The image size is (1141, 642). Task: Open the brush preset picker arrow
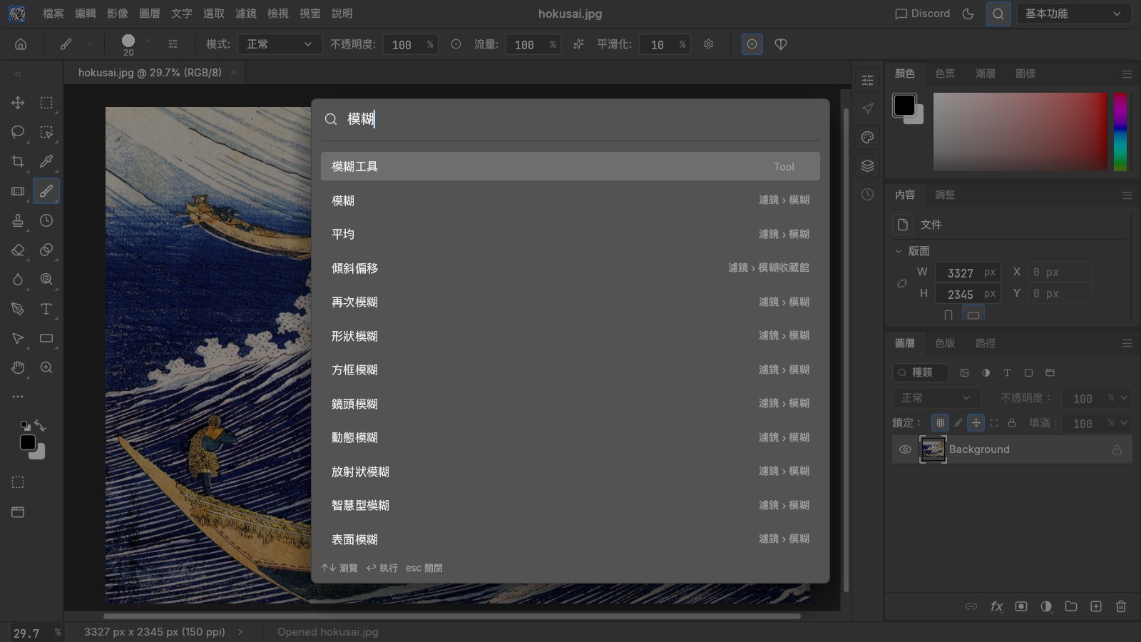[x=147, y=41]
